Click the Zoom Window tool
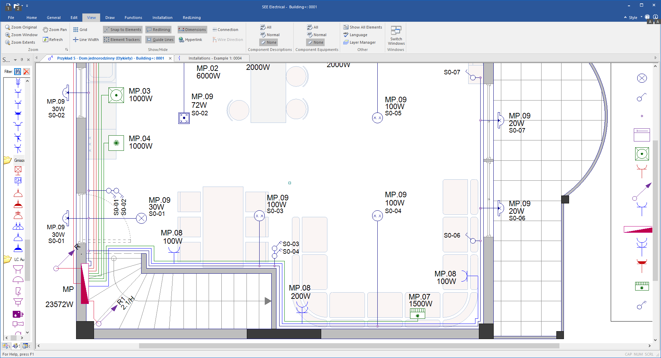 (21, 34)
